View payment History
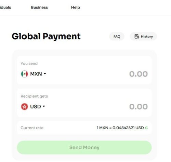Screen dimensions: 171x162 pos(143,36)
